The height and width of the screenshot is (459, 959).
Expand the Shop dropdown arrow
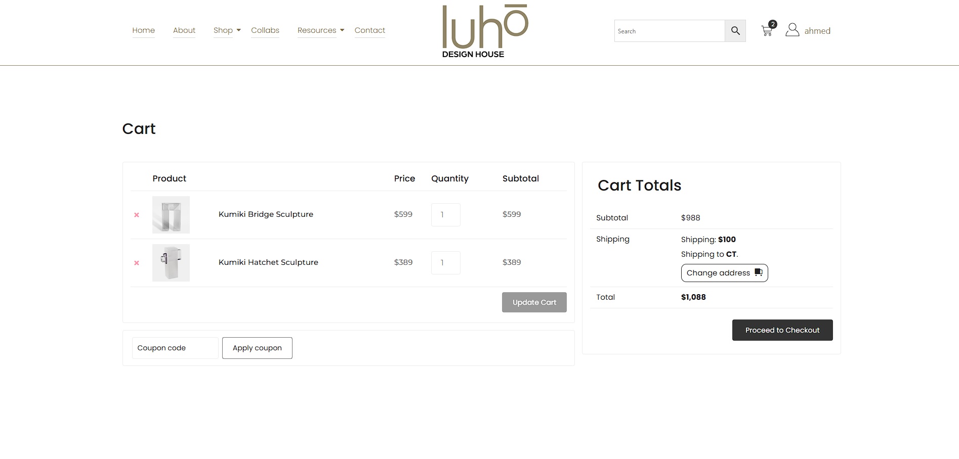point(239,30)
